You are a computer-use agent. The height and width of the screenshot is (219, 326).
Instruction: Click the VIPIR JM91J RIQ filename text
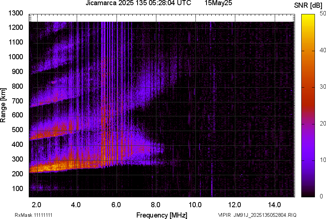point(257,215)
